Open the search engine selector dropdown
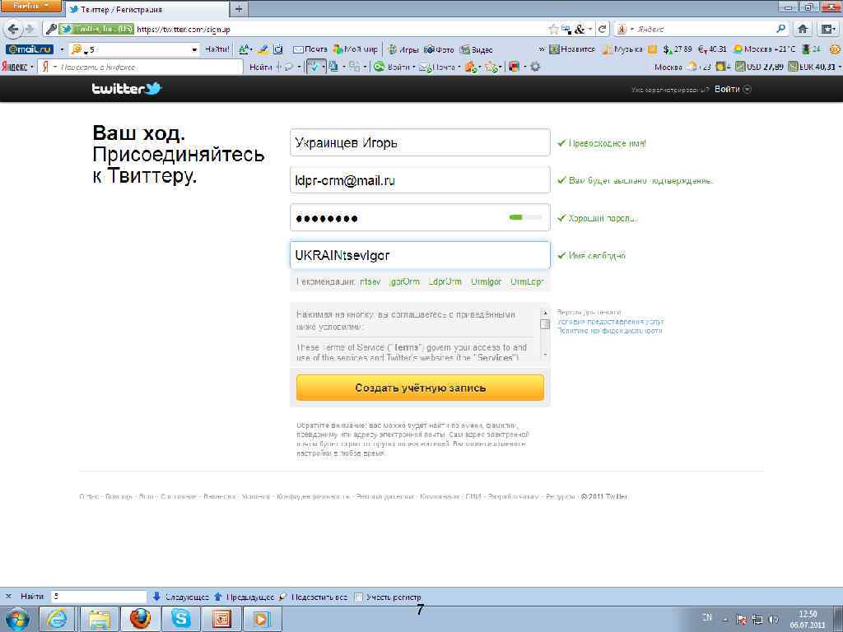The height and width of the screenshot is (632, 843). [625, 29]
